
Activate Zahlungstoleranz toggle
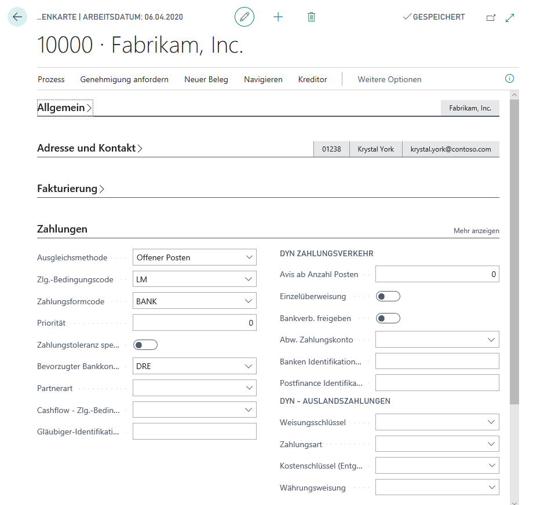145,344
